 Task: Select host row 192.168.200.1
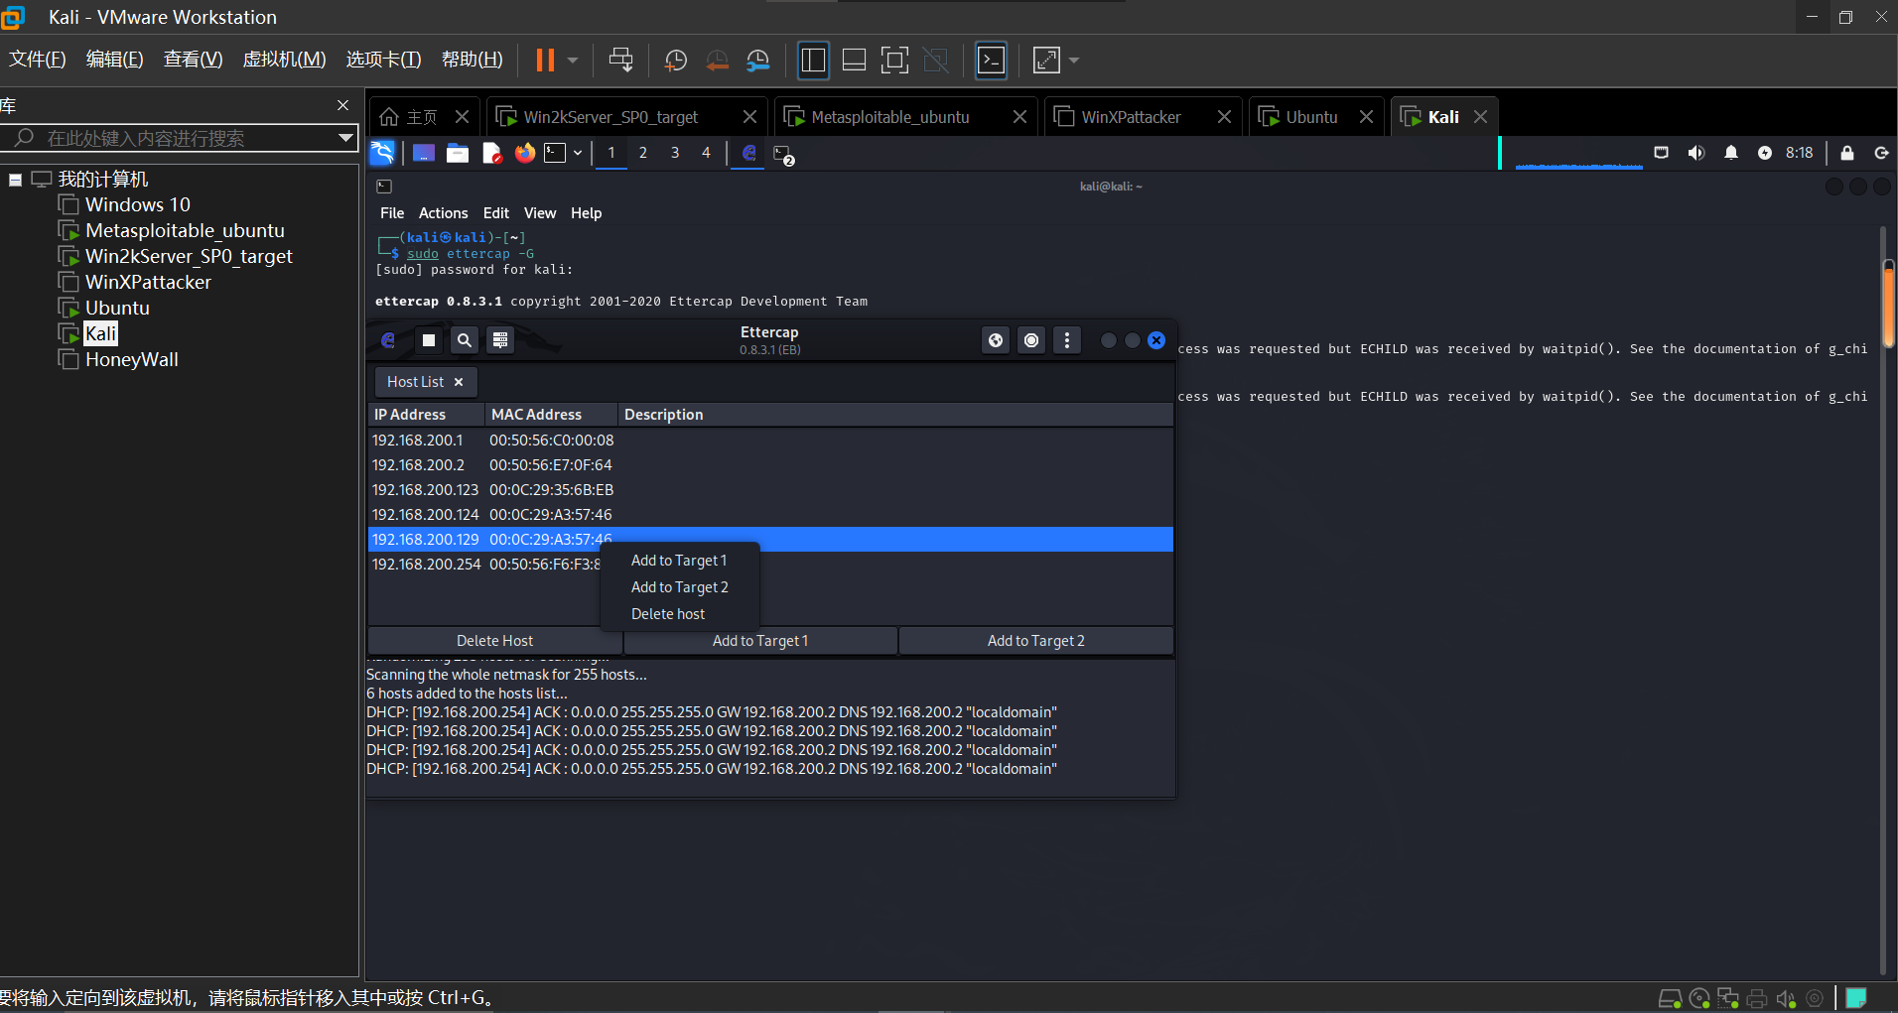pyautogui.click(x=770, y=441)
